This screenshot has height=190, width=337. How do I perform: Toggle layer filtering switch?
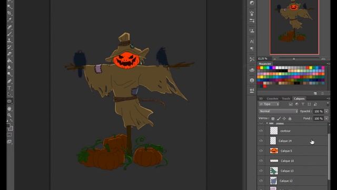tap(328, 104)
